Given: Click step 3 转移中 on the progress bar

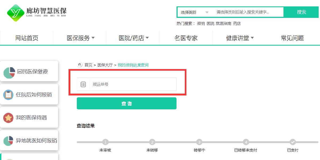Looking at the screenshot, I should pyautogui.click(x=199, y=142).
